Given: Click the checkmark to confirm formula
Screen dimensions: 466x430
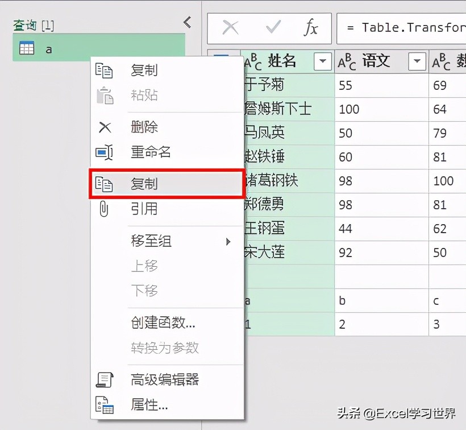Looking at the screenshot, I should click(x=273, y=28).
